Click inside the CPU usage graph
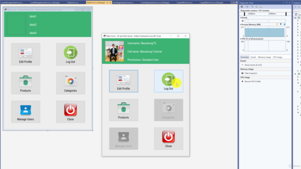301x169 pixels. [265, 46]
